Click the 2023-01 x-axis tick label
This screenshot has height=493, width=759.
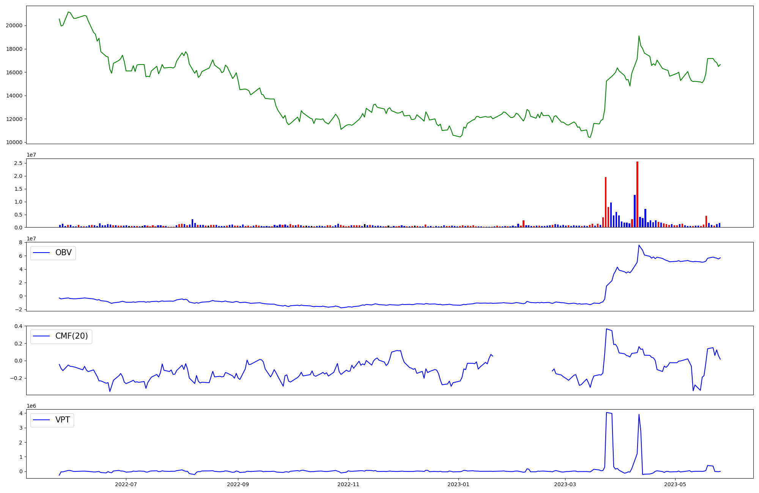pyautogui.click(x=459, y=484)
